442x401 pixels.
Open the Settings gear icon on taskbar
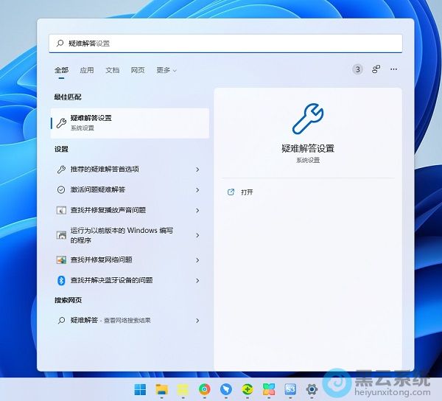[312, 389]
